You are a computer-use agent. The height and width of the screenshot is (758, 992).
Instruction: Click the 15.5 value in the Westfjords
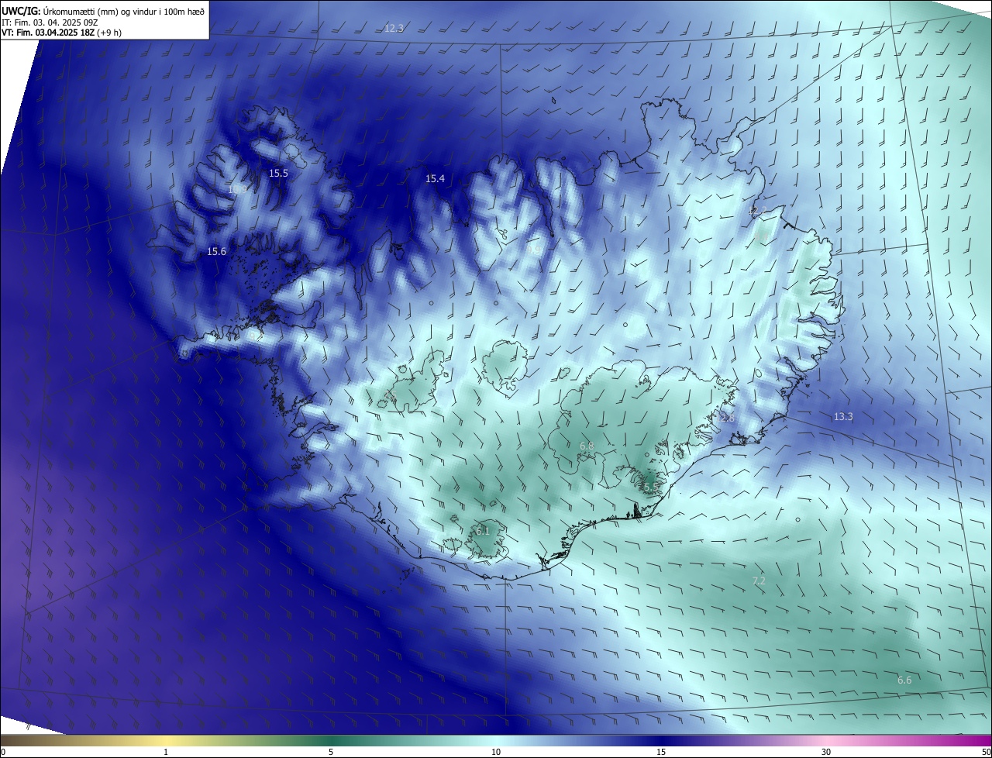coord(278,174)
